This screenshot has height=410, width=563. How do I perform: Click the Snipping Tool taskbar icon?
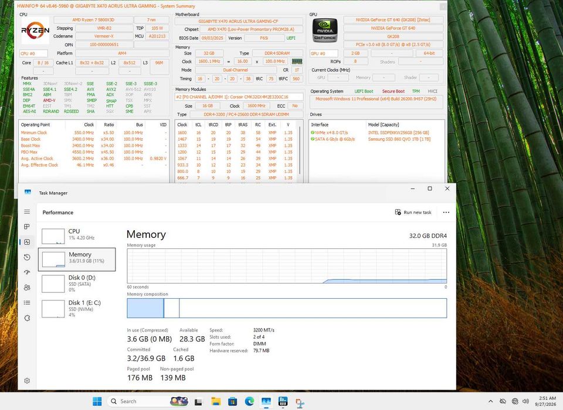click(300, 402)
